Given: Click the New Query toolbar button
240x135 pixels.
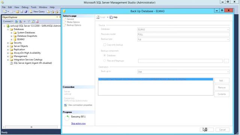Looking at the screenshot, I should pyautogui.click(x=37, y=12).
